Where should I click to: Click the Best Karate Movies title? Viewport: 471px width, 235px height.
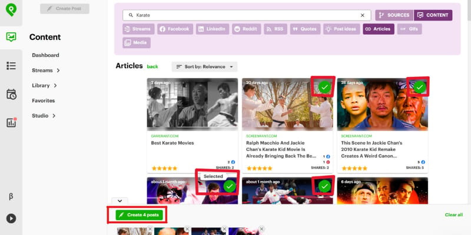click(173, 143)
